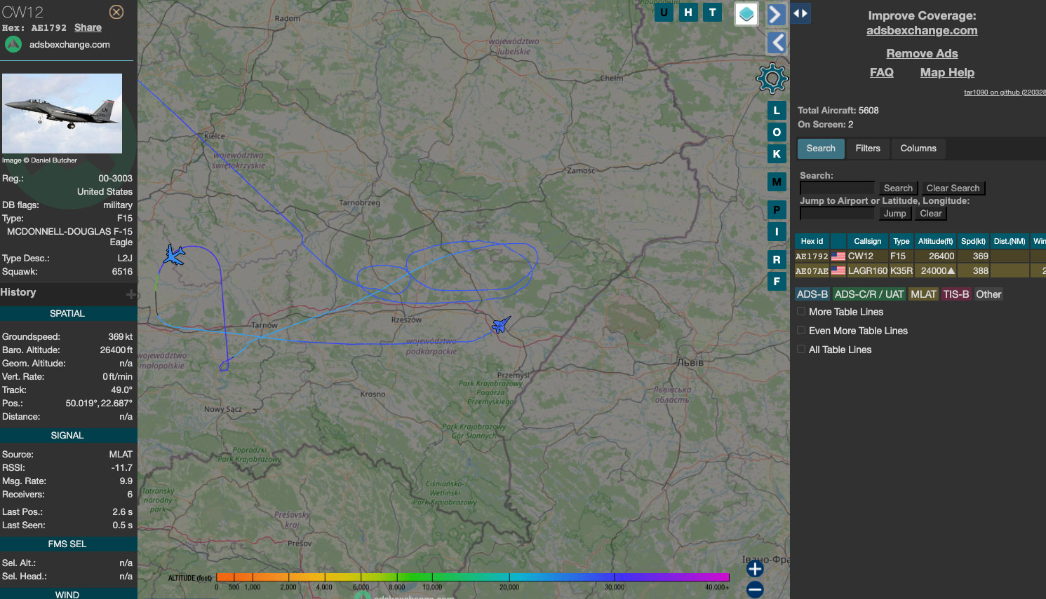Screen dimensions: 1046x599
Task: Zoom in with the plus button
Action: [x=755, y=568]
